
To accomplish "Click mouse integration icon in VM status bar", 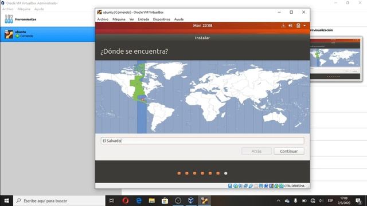I will click(x=276, y=185).
